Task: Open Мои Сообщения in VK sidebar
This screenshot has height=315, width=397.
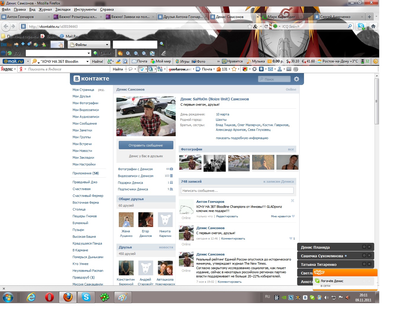Action: [84, 123]
